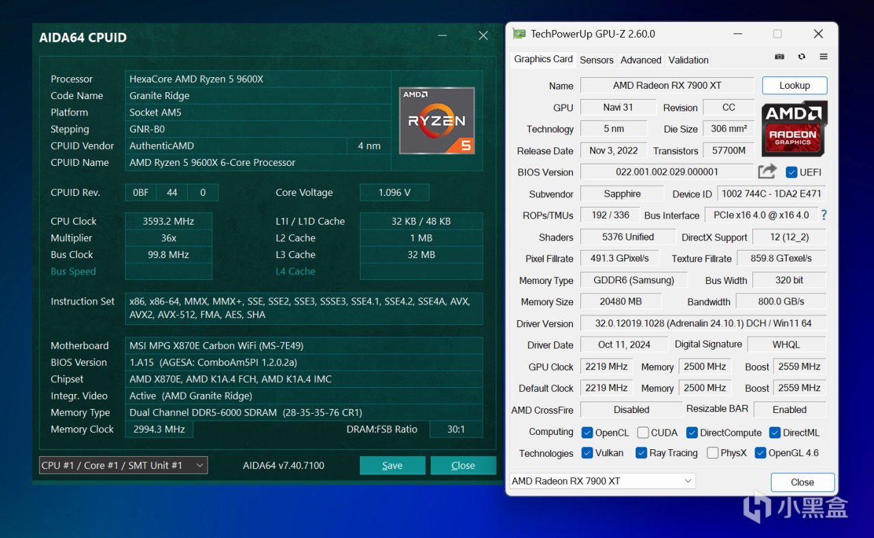Close the AIDA64 CPUID window with X

[483, 36]
